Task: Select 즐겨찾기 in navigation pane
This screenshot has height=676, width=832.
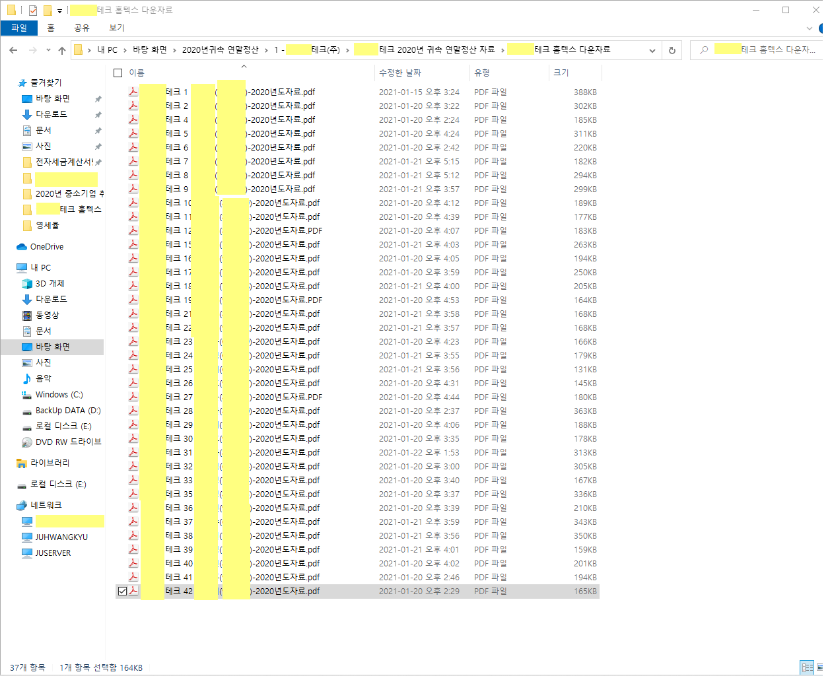Action: click(x=46, y=83)
